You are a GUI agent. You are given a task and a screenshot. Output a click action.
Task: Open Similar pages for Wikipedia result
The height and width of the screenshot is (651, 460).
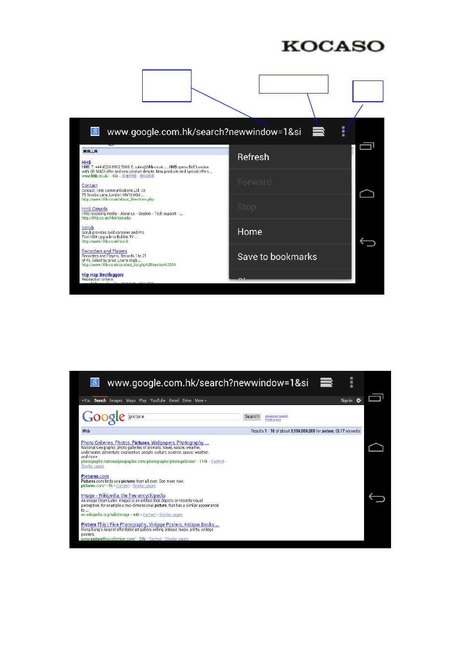click(171, 515)
